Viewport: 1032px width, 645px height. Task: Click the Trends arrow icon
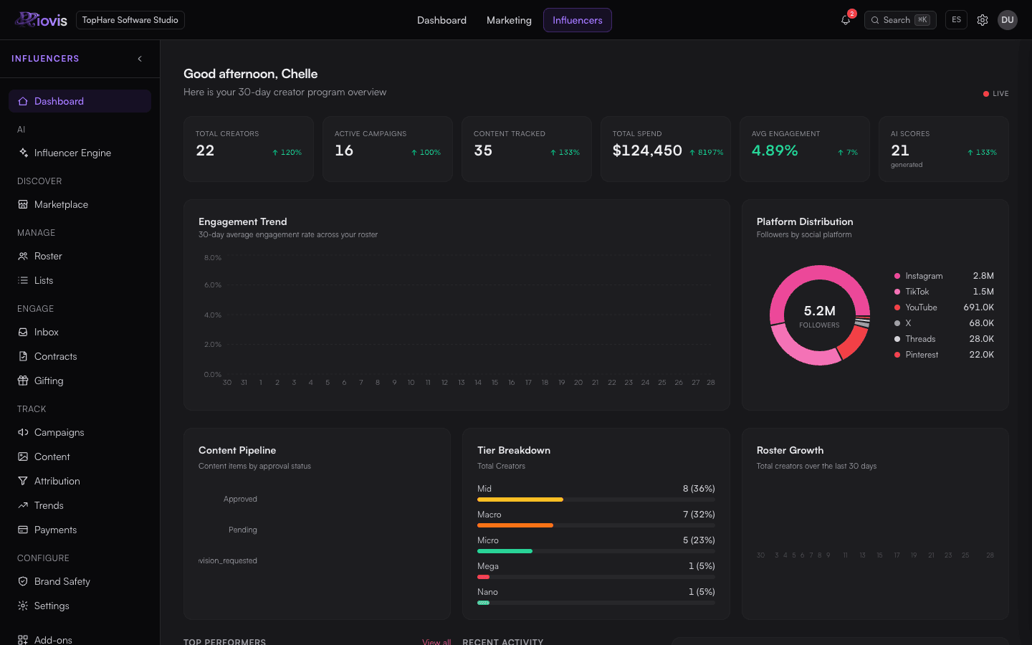(x=23, y=505)
